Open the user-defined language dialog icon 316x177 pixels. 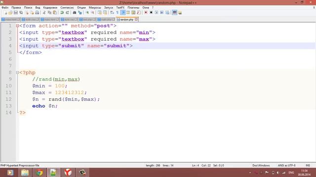pos(128,13)
